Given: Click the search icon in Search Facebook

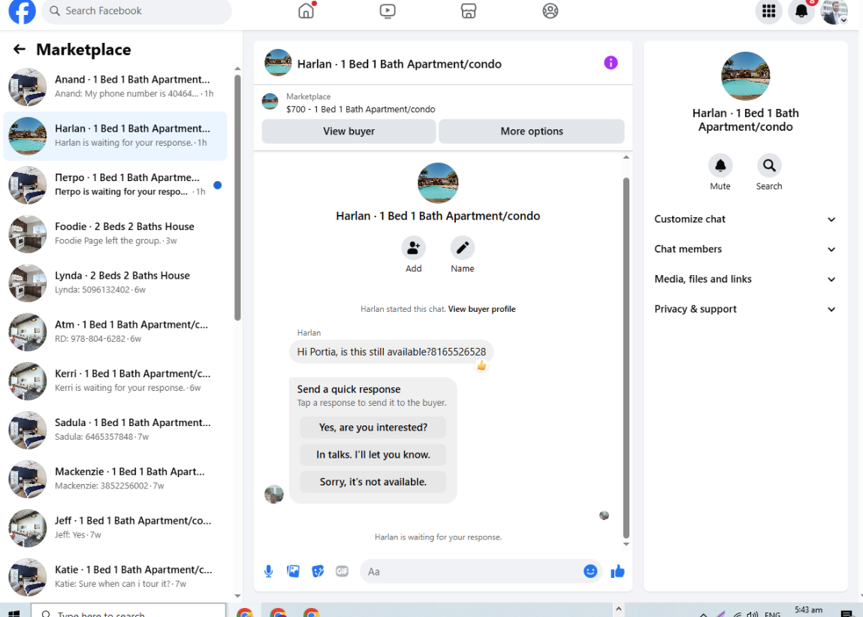Looking at the screenshot, I should point(55,11).
